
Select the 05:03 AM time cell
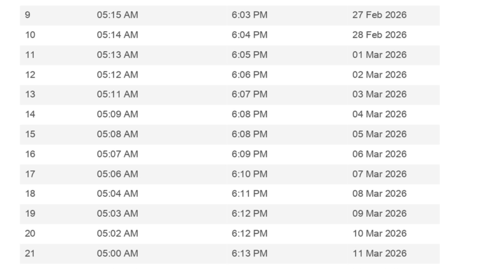pyautogui.click(x=117, y=214)
